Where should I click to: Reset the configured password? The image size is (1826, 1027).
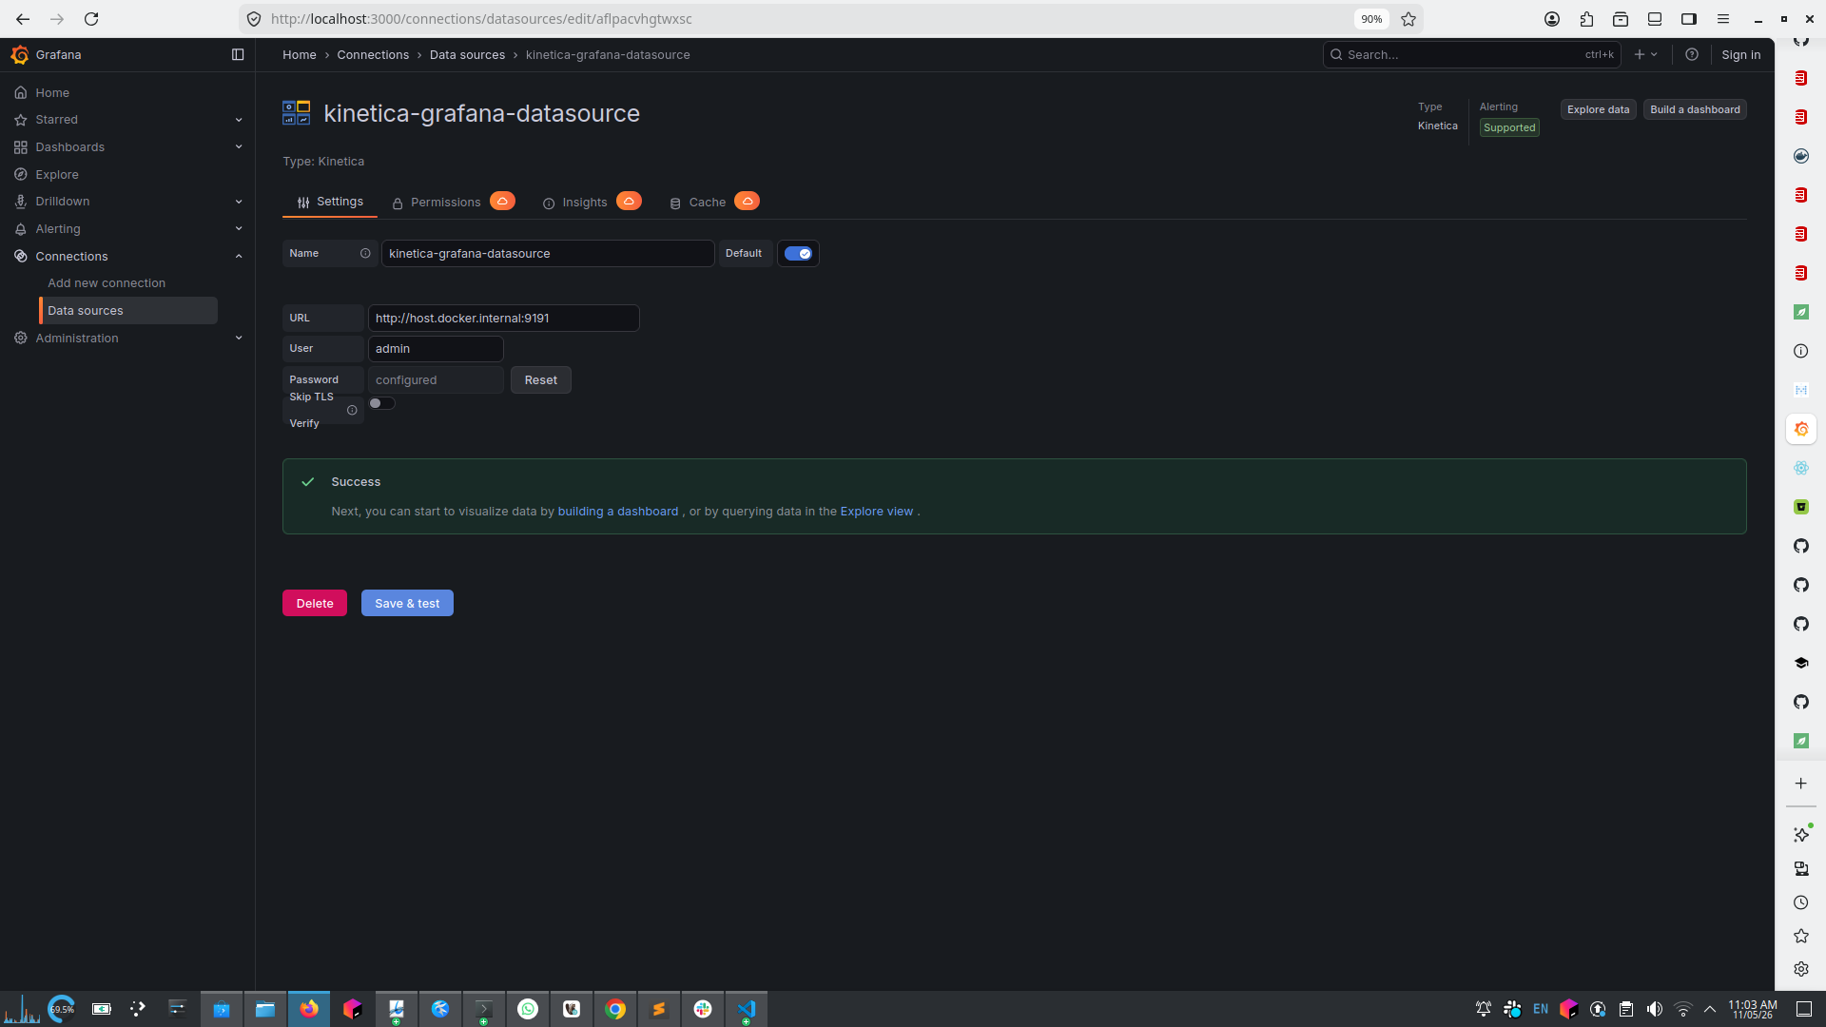pos(541,380)
